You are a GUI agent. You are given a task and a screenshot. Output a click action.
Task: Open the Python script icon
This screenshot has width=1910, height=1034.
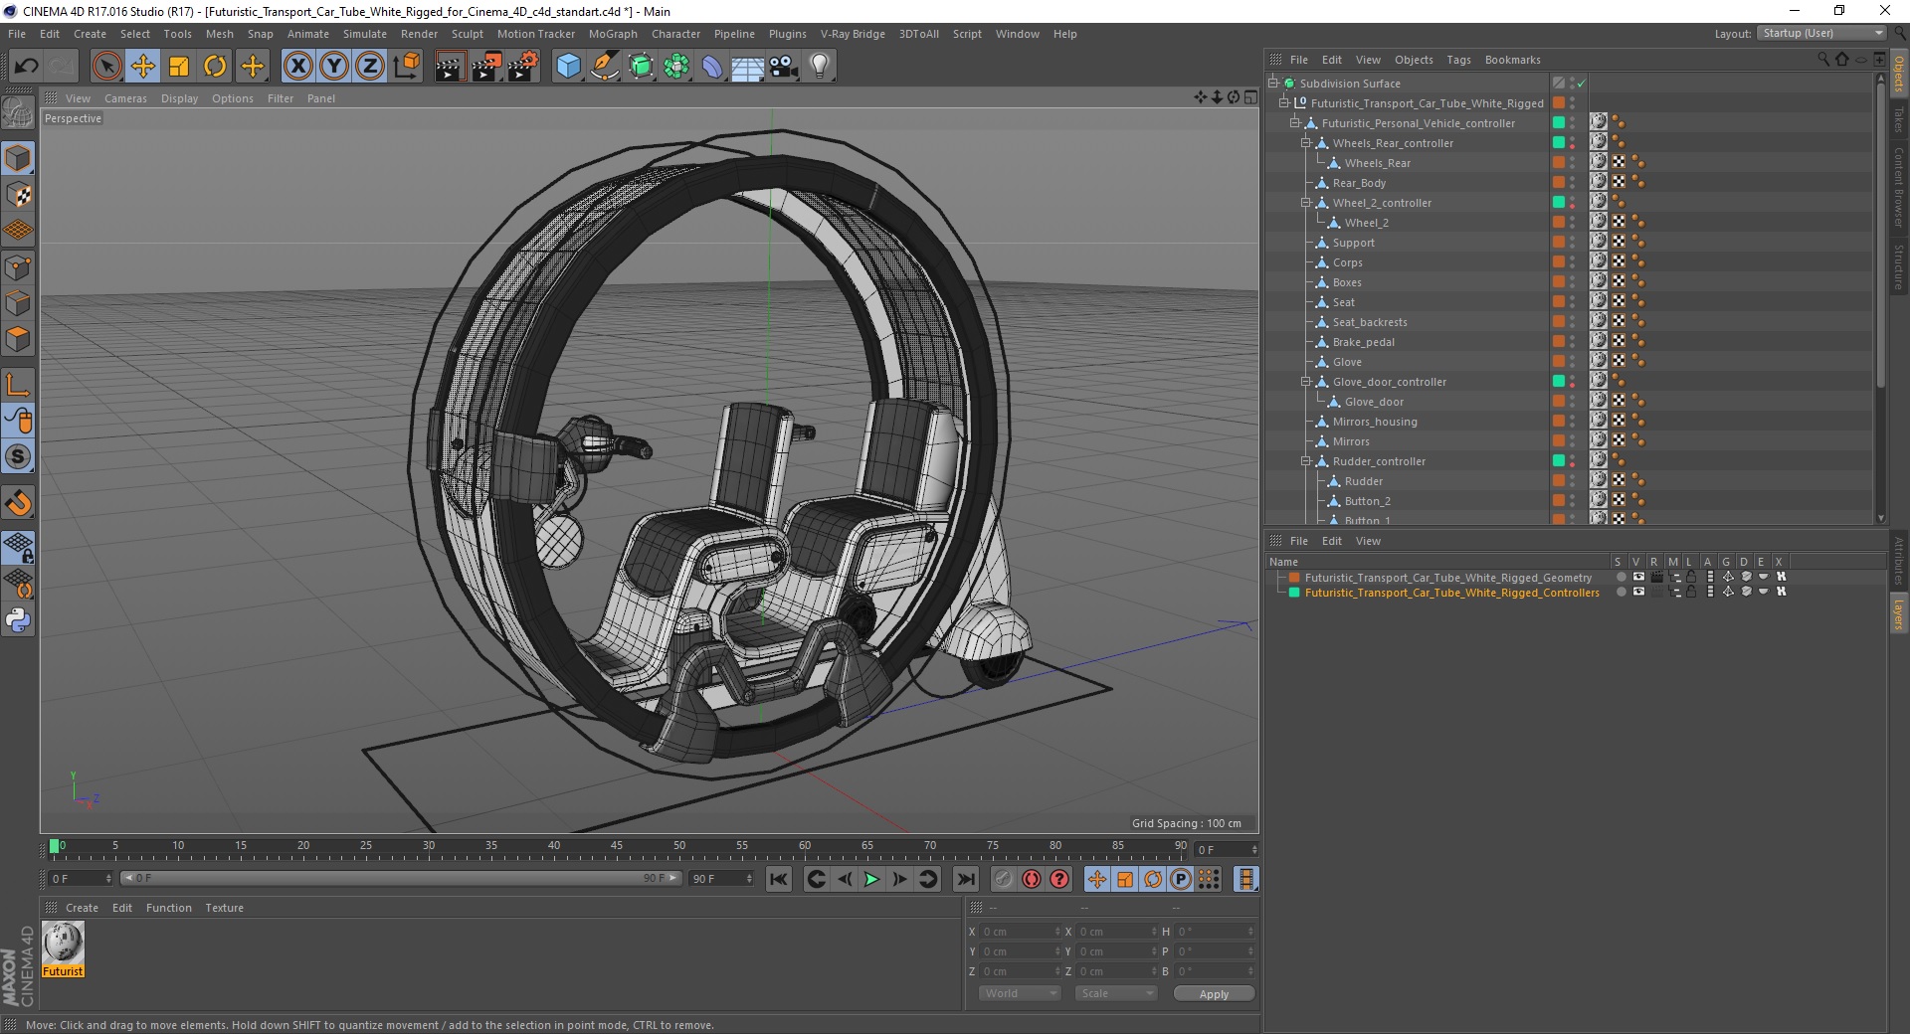[18, 620]
